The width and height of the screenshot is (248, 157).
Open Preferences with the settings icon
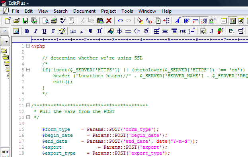tap(213, 21)
